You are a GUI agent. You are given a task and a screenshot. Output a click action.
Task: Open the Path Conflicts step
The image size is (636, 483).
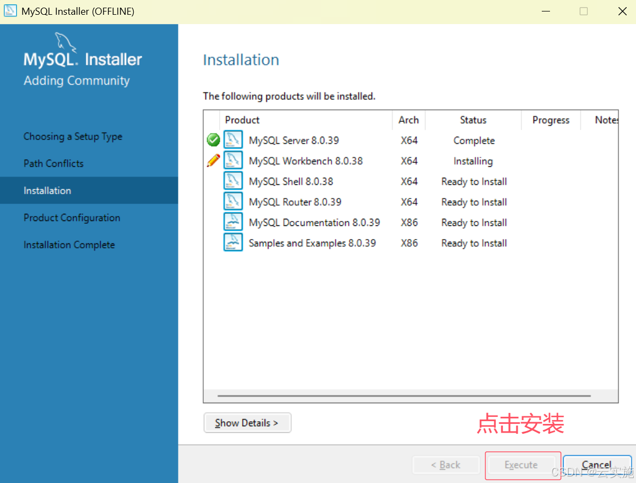tap(54, 164)
